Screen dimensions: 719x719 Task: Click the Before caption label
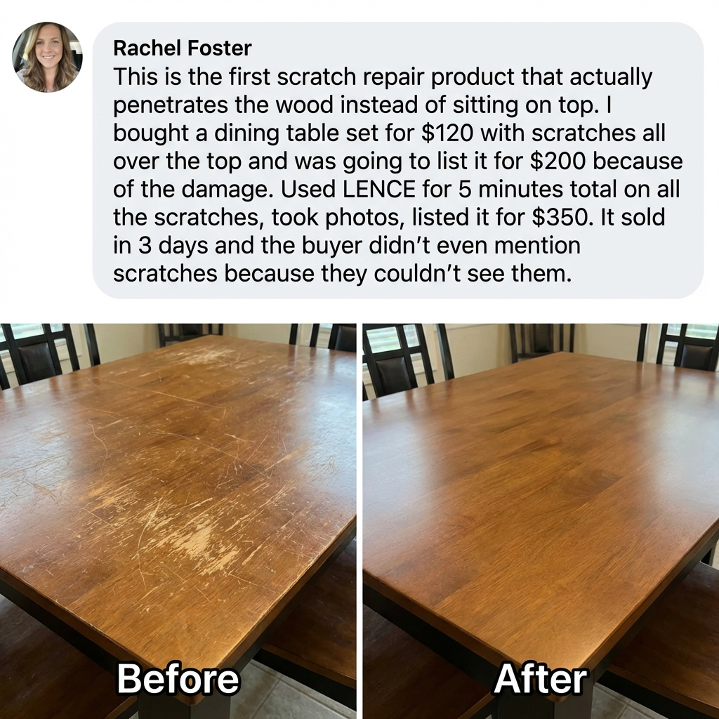click(178, 679)
